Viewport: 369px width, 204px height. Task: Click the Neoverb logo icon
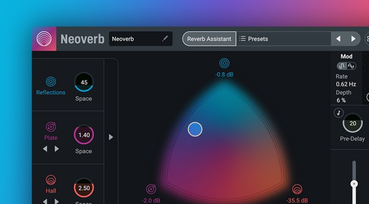click(44, 39)
